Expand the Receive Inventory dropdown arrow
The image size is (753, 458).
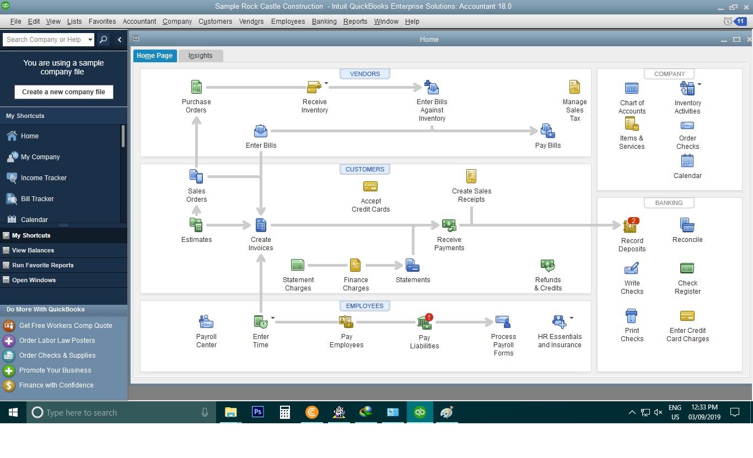click(326, 84)
